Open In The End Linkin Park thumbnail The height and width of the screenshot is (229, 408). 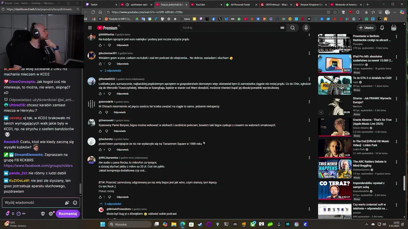coord(335,149)
